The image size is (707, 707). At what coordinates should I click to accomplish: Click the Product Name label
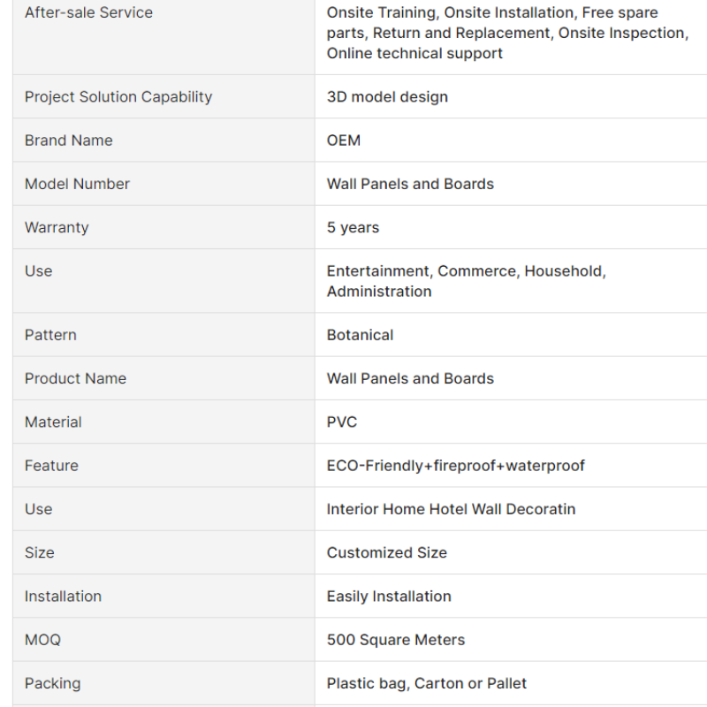75,378
